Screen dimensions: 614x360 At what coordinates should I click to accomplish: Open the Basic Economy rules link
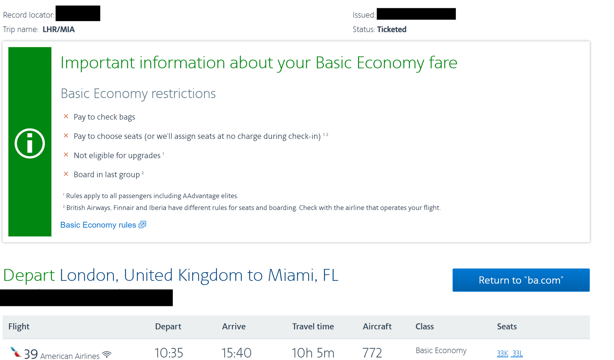(98, 225)
